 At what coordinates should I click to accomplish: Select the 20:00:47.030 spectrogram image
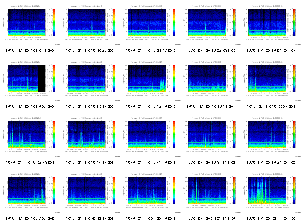[90, 192]
